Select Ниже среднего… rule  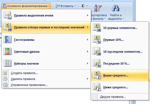pos(120,87)
